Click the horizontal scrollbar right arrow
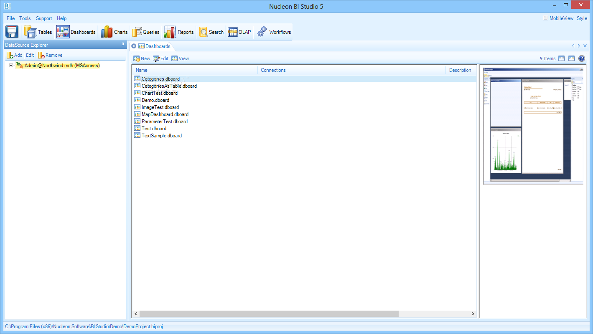 [x=473, y=314]
